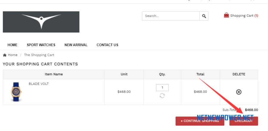Click the Shopping Cart breadcrumb text

tap(39, 55)
